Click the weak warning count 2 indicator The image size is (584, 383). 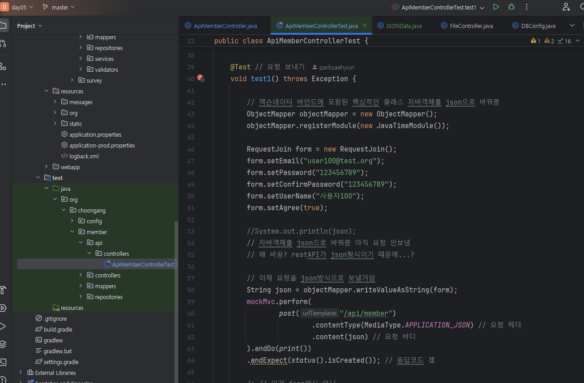point(549,41)
